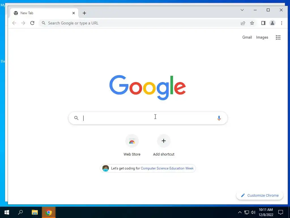Show hidden system tray icons
Screen dimensions: 290x218
(240, 212)
